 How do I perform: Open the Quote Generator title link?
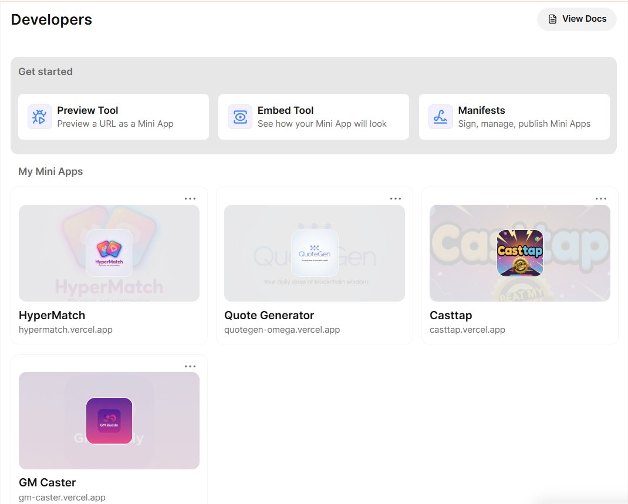[269, 316]
